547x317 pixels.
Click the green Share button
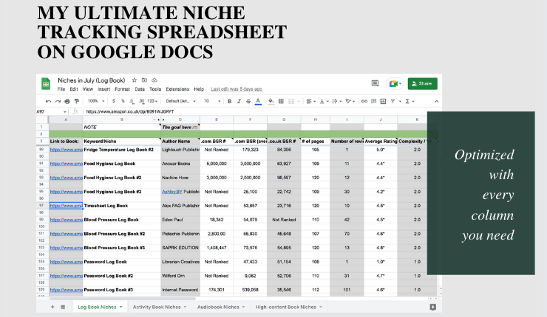click(x=422, y=83)
